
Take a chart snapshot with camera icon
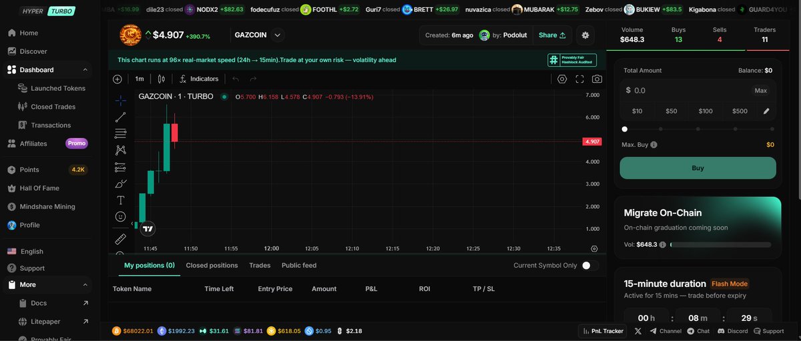click(x=597, y=79)
